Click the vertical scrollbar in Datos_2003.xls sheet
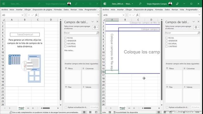This screenshot has width=203, height=114. pyautogui.click(x=161, y=60)
